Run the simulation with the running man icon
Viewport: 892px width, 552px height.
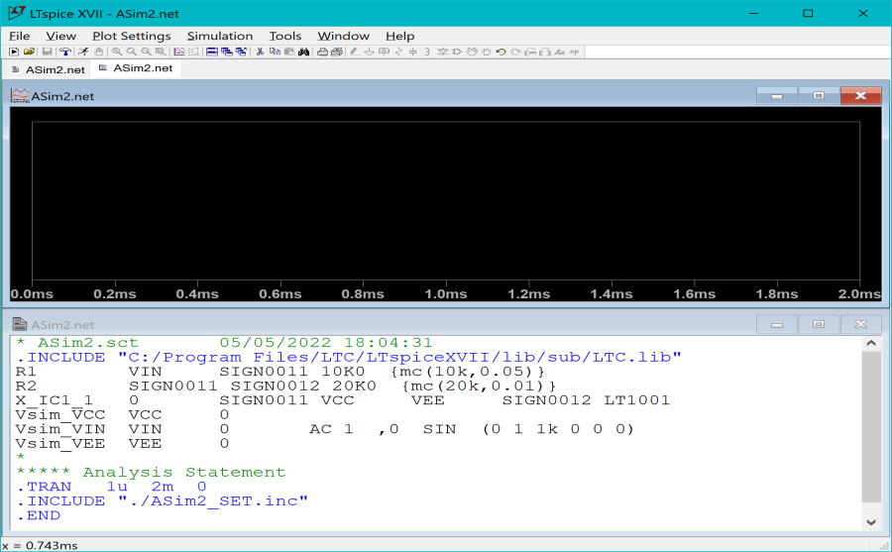[x=83, y=52]
